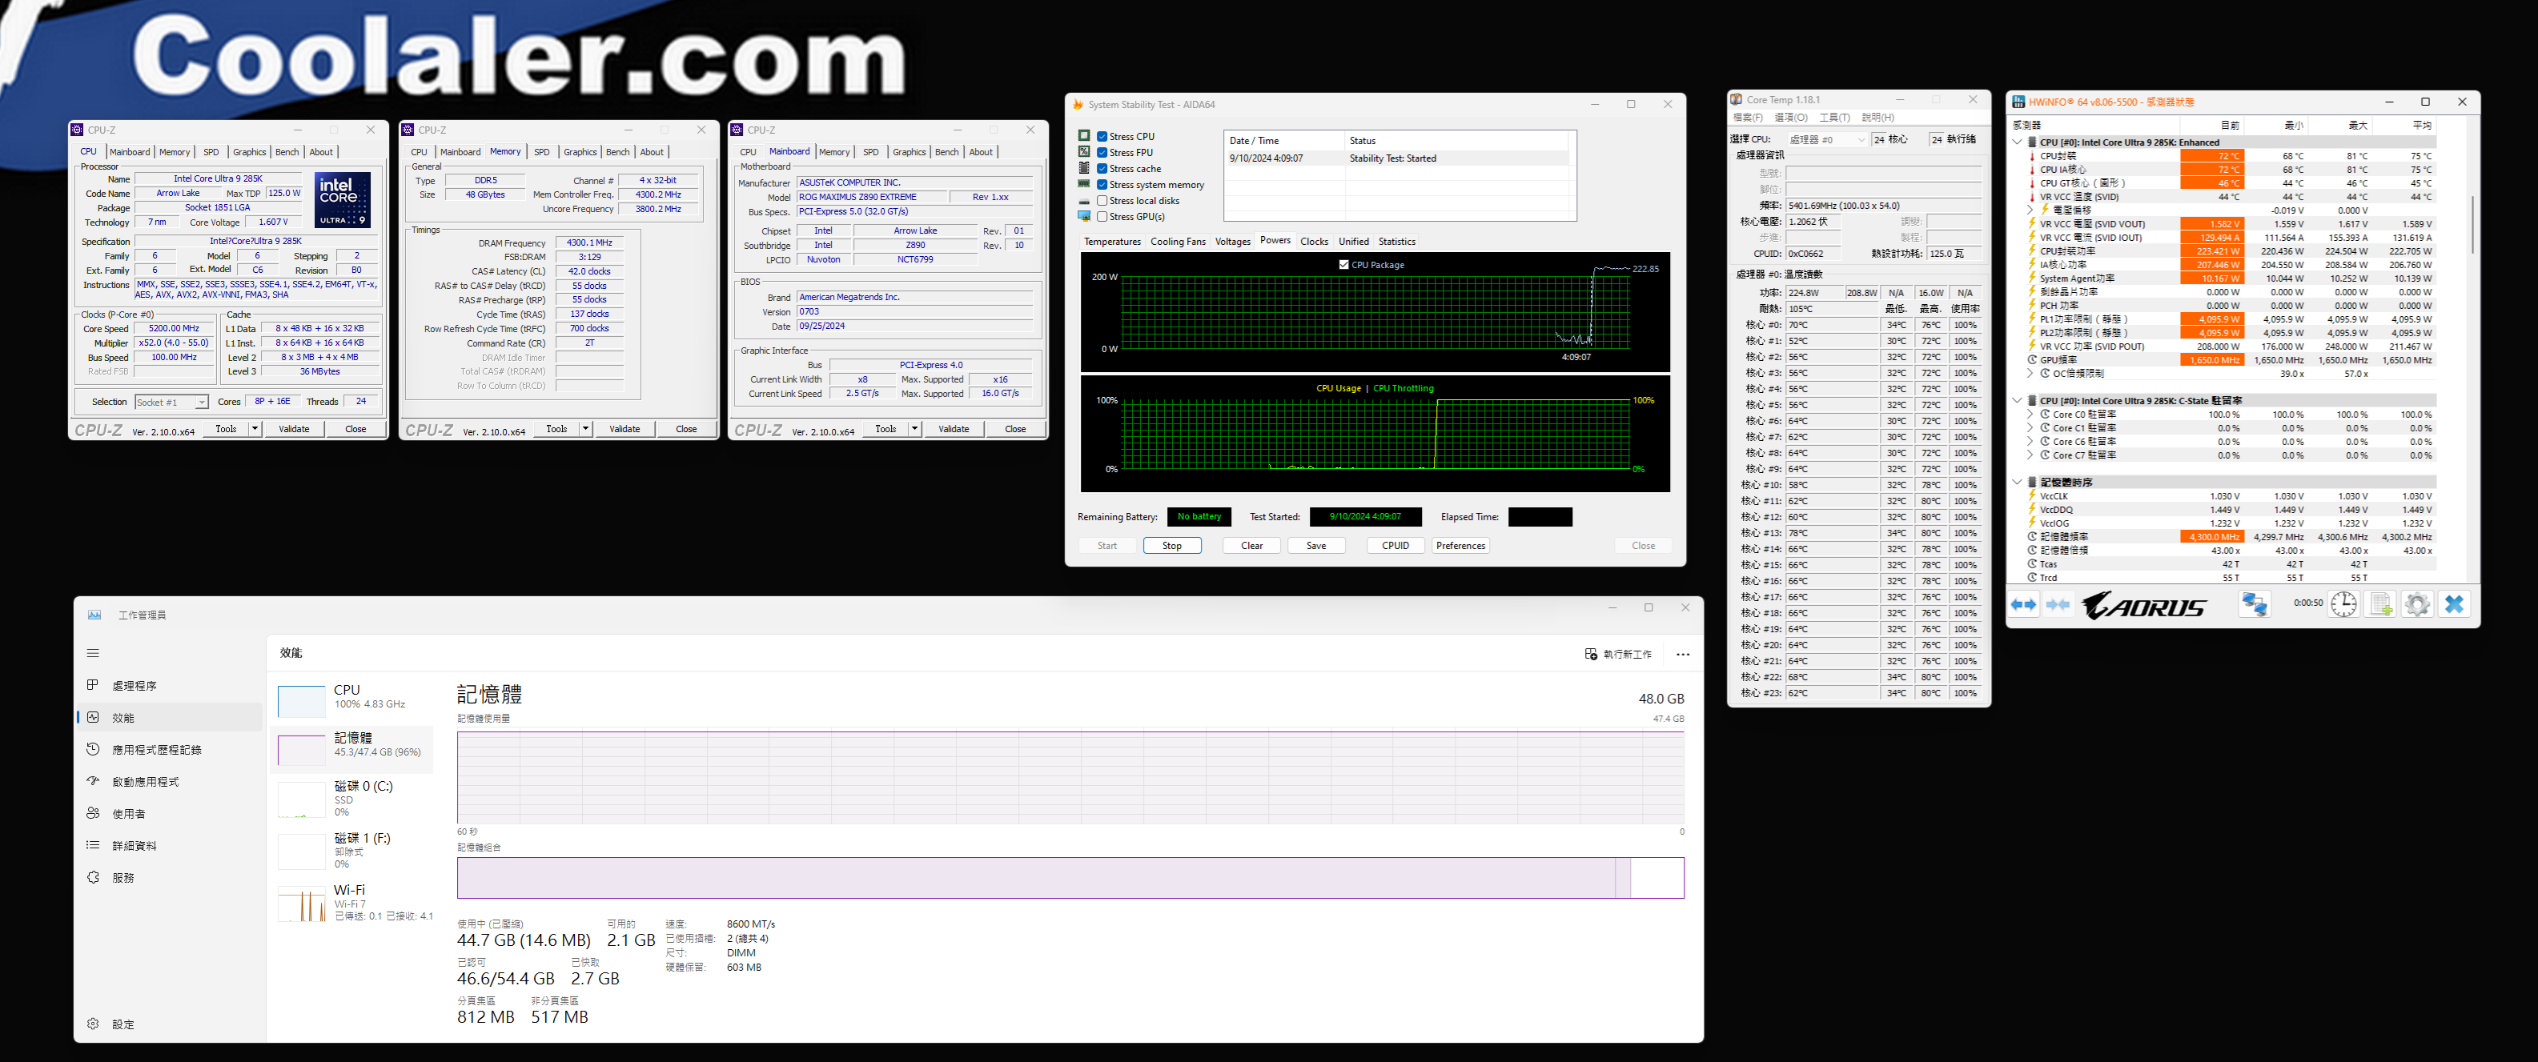Open first menu item in Core Temp menu bar
Screen dimensions: 2538x1062
point(1748,117)
